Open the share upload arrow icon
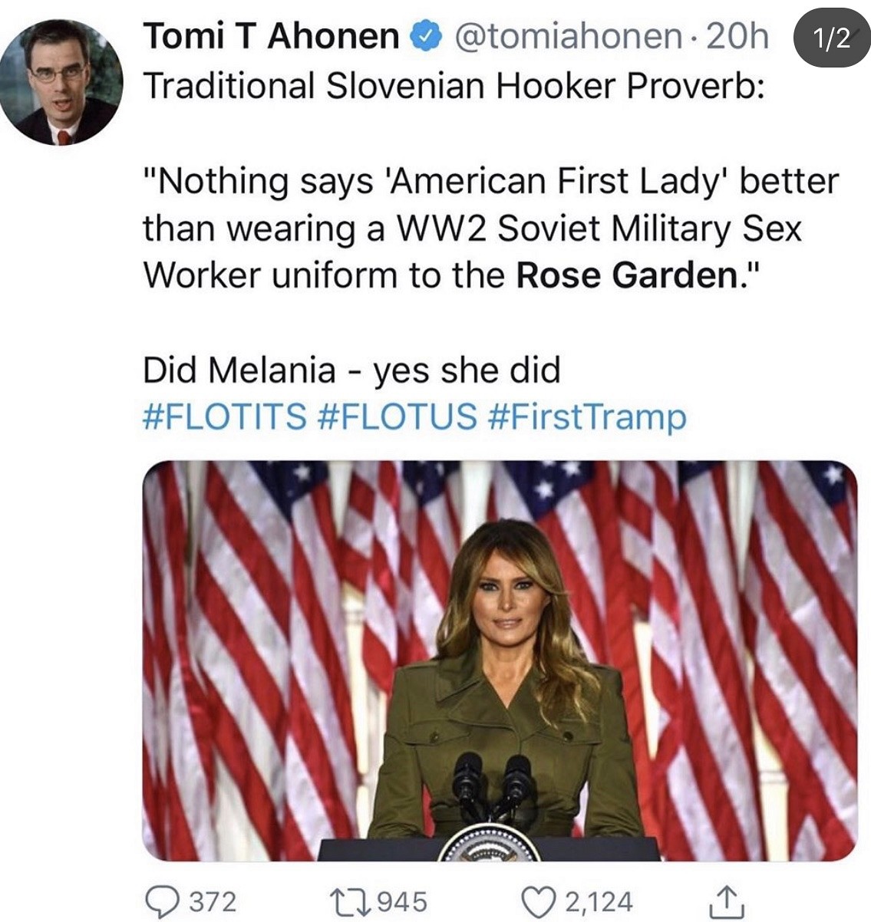 click(x=725, y=901)
